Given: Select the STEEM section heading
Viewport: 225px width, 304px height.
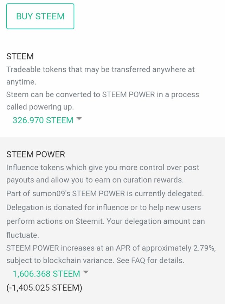Looking at the screenshot, I should [x=20, y=56].
